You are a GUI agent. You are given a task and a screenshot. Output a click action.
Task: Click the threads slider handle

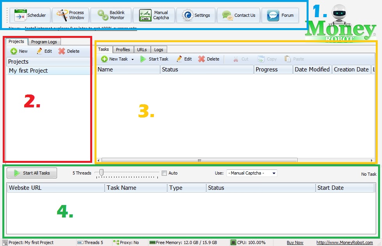coord(102,172)
